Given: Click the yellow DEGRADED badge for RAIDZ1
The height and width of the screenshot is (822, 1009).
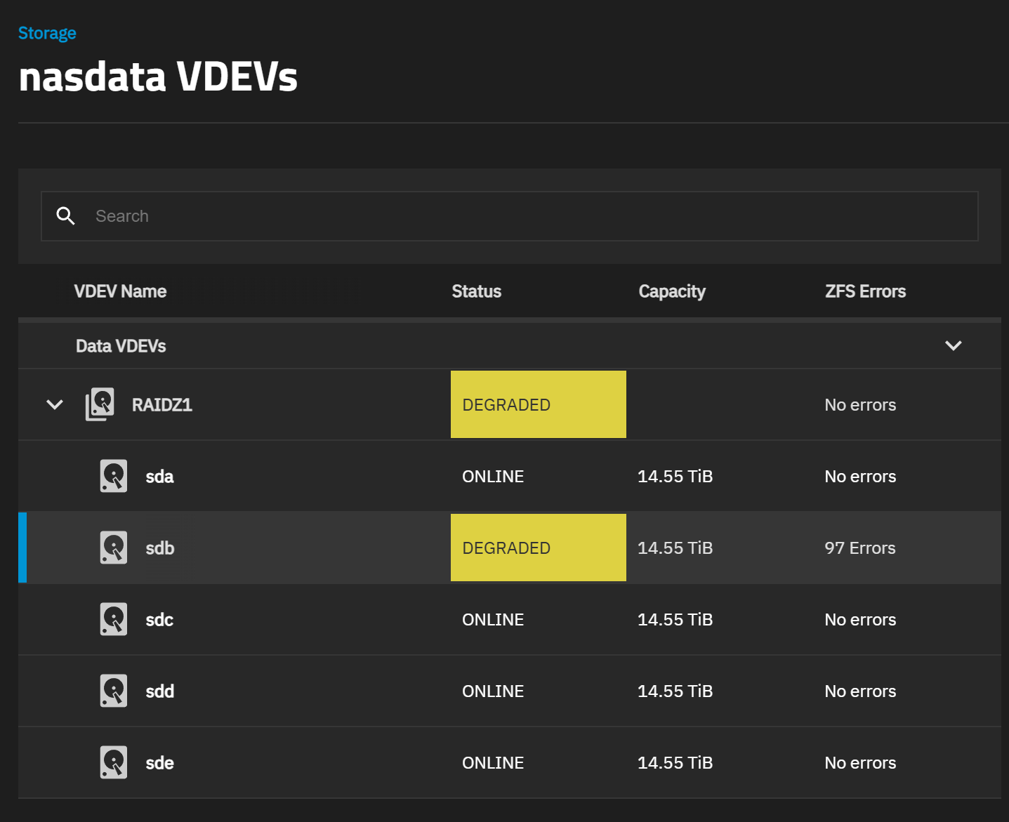Looking at the screenshot, I should point(538,404).
